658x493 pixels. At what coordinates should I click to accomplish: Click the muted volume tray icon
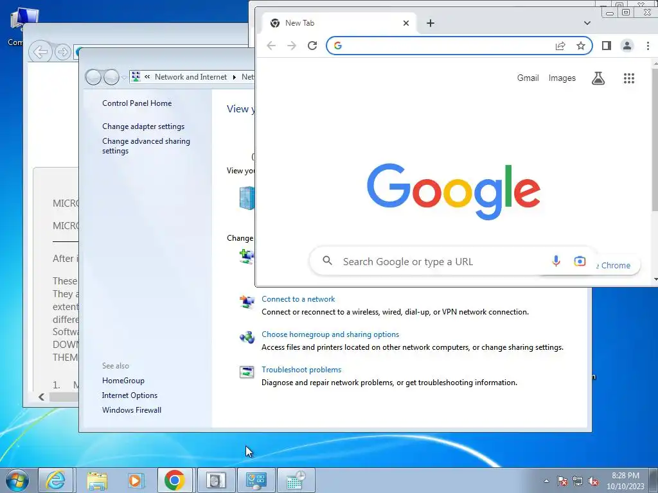(x=593, y=481)
